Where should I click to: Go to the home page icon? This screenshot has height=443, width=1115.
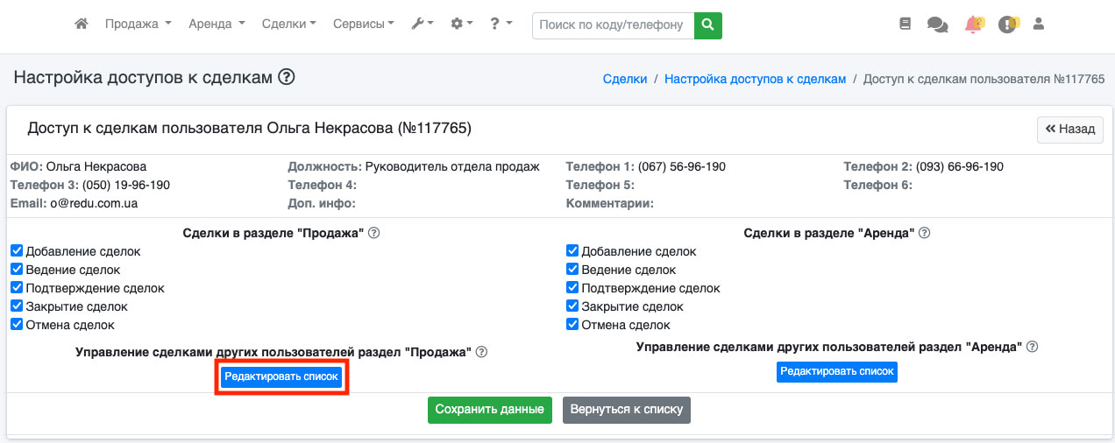pos(82,25)
